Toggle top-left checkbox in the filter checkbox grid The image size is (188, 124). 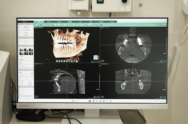[x=20, y=81]
